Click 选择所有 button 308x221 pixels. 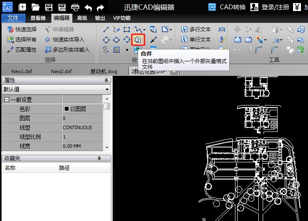[22, 40]
